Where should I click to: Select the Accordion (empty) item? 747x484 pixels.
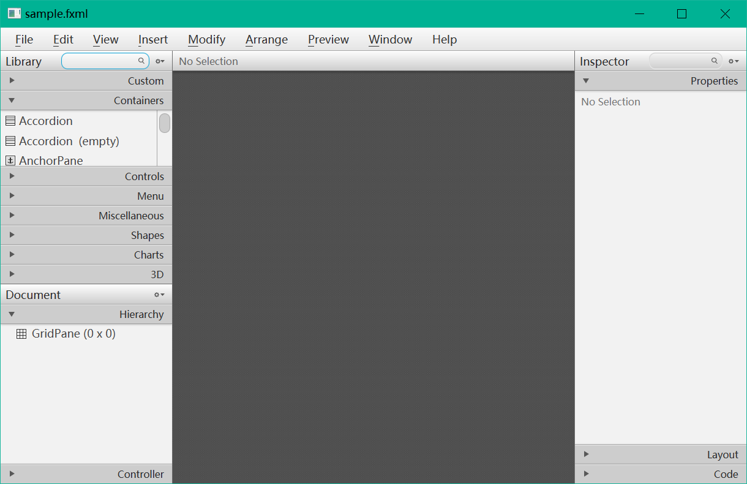click(x=78, y=141)
